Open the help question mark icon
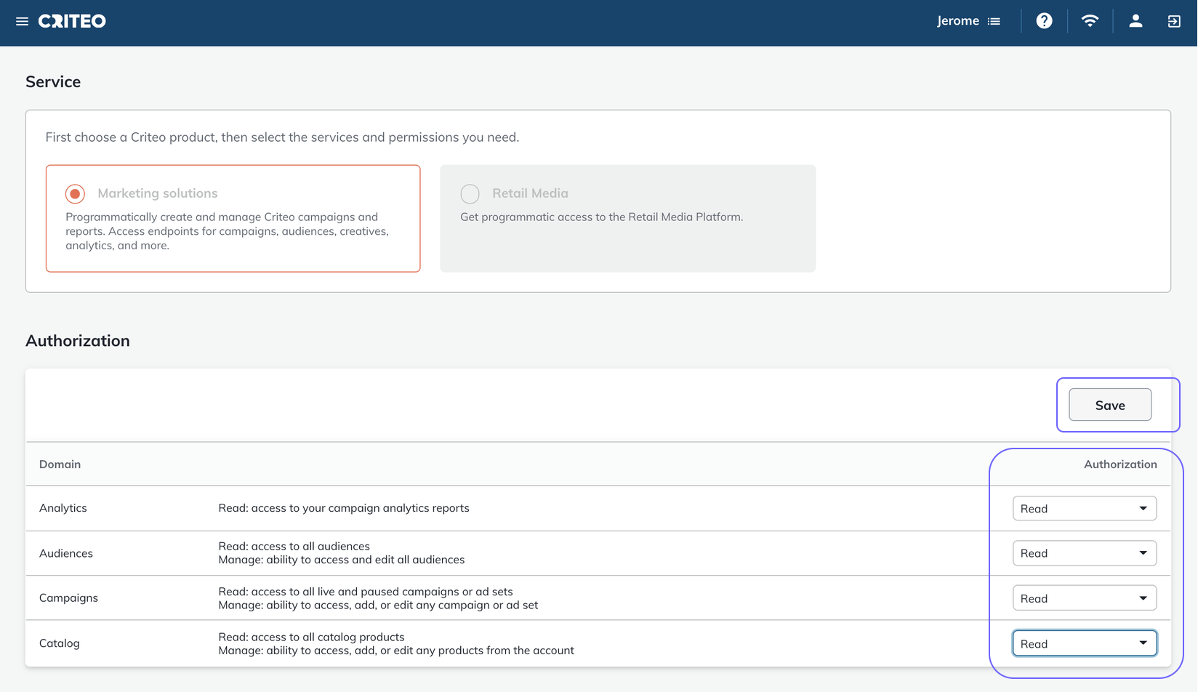The height and width of the screenshot is (692, 1198). (1044, 21)
